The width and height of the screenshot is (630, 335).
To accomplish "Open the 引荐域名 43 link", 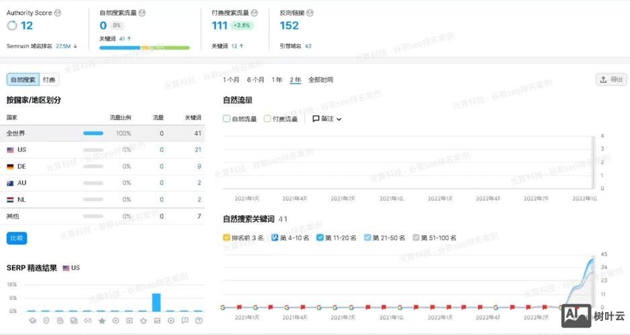I will tap(308, 46).
